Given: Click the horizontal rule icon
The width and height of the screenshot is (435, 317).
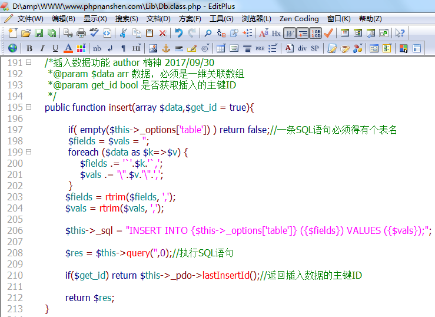Looking at the screenshot, I should pyautogui.click(x=179, y=48).
